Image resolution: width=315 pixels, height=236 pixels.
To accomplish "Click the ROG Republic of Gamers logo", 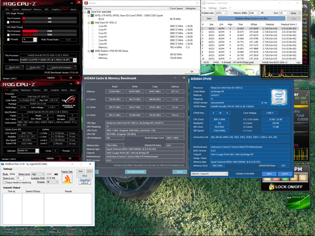I will click(69, 102).
